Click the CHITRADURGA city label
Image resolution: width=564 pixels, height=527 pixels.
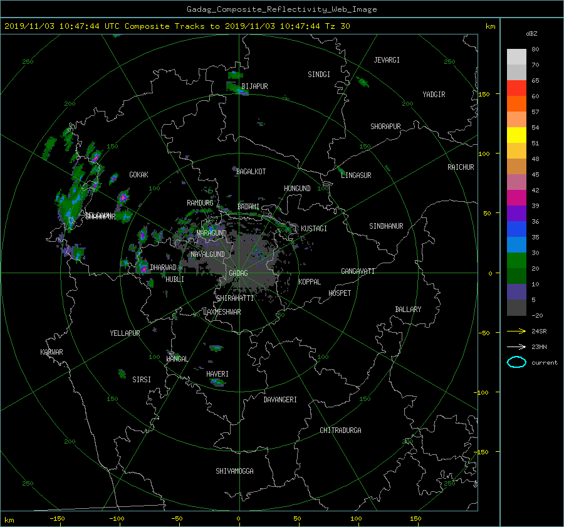coord(340,430)
